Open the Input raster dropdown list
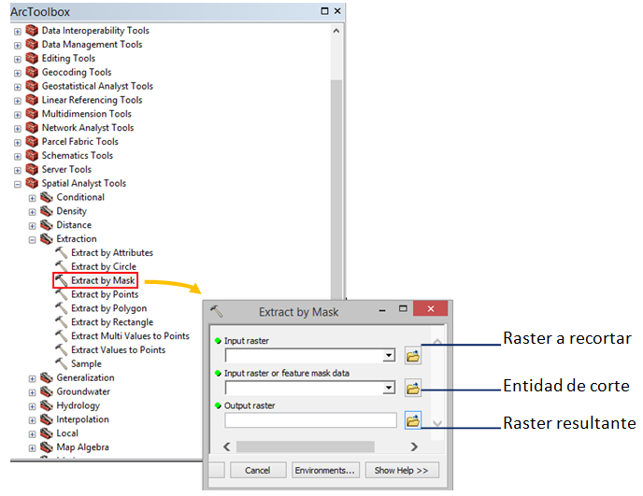The height and width of the screenshot is (496, 643). 389,356
